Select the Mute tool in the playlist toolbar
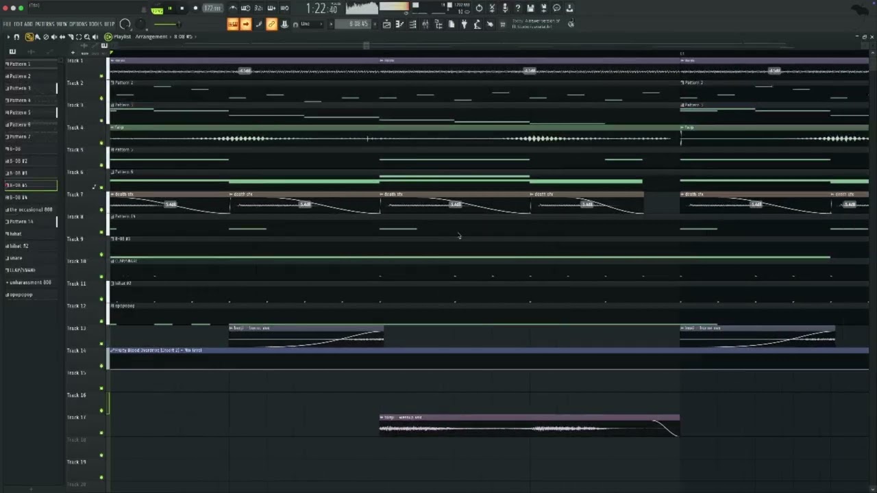 coord(54,37)
